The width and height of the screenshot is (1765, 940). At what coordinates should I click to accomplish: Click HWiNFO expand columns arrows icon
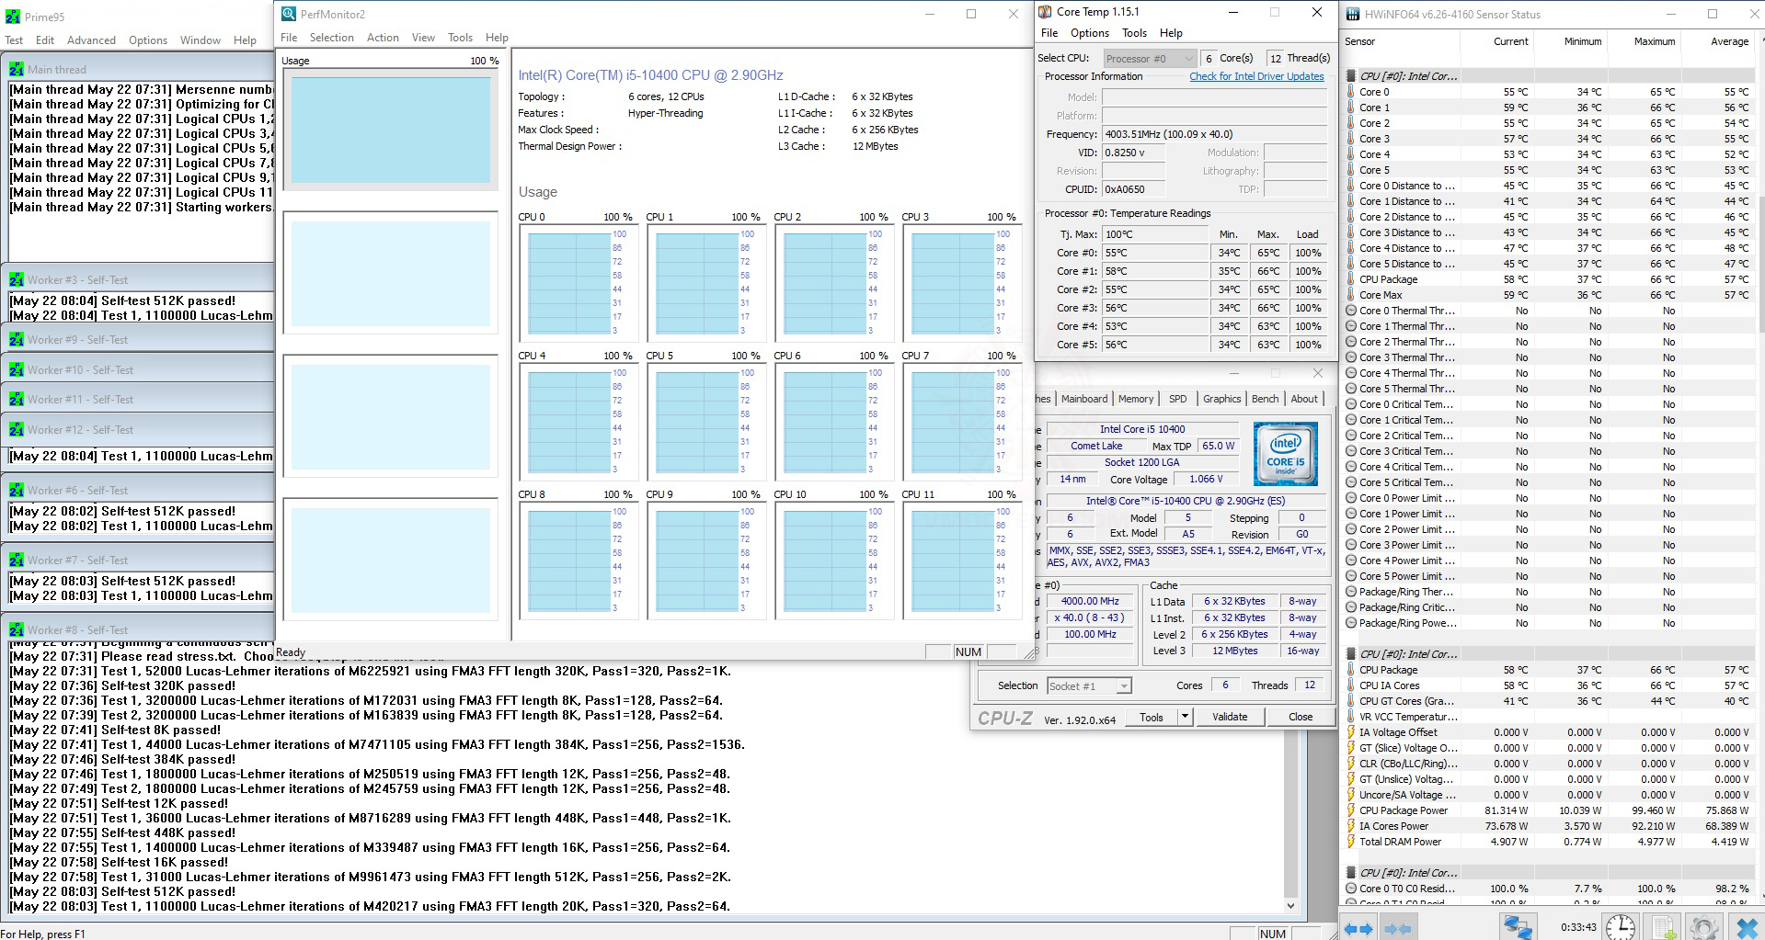tap(1358, 928)
